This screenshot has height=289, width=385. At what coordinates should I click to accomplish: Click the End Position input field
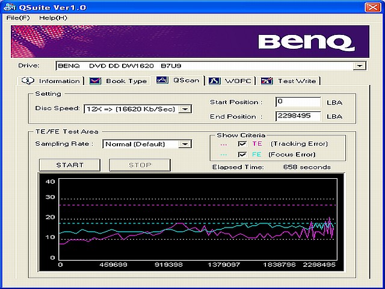[298, 116]
